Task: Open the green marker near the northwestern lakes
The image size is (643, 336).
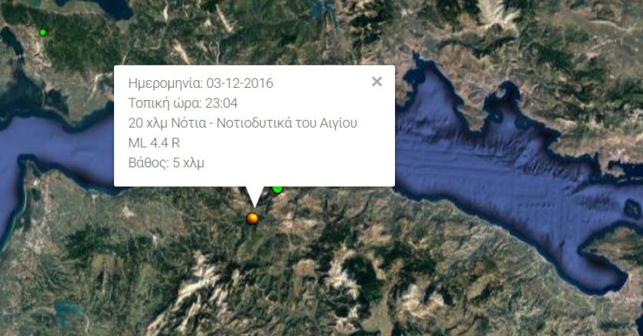Action: click(43, 32)
